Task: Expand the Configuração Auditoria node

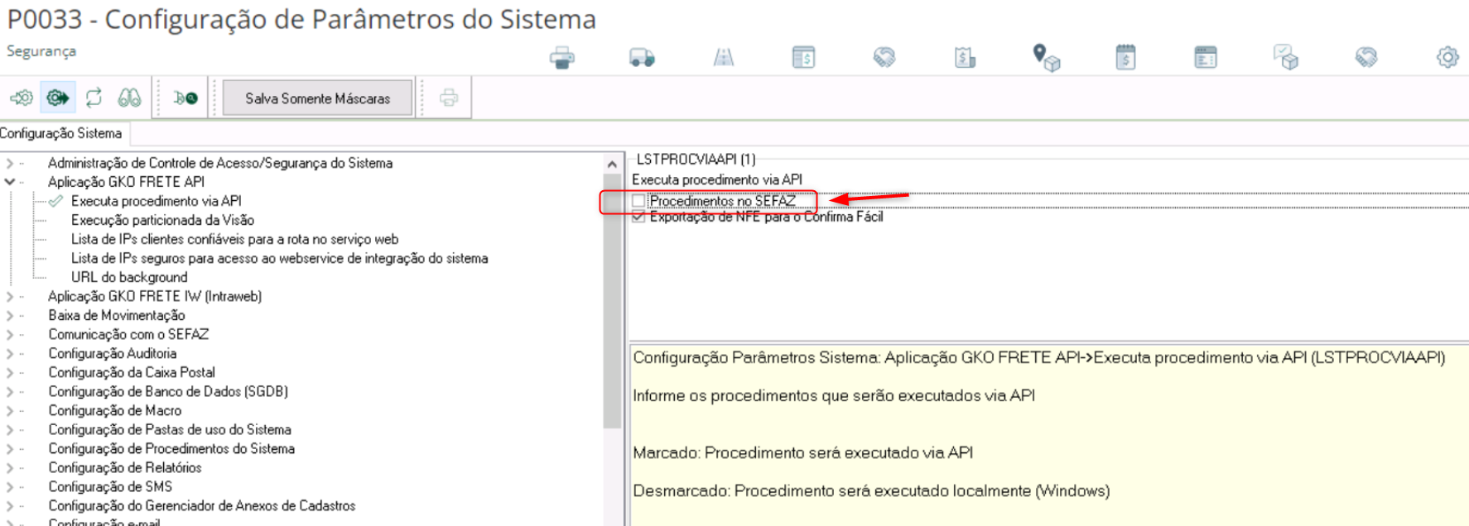Action: 10,353
